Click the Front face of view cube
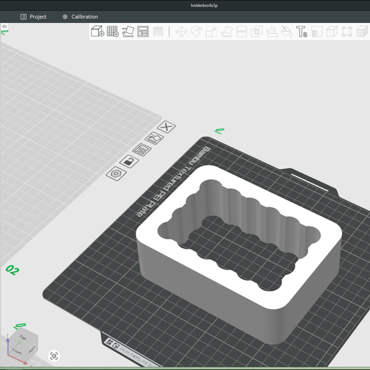370x370 pixels. point(17,351)
